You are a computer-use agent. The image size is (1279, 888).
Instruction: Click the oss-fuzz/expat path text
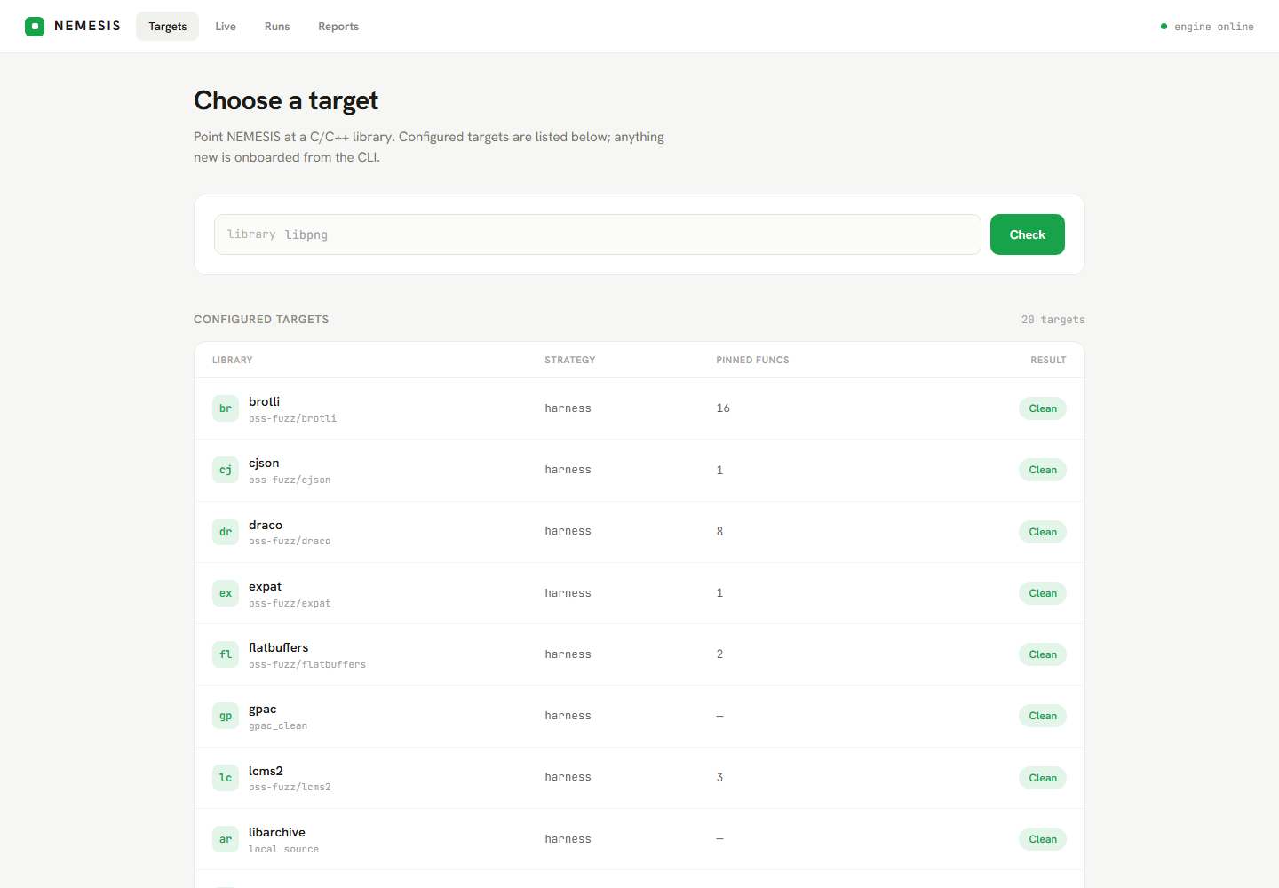click(290, 603)
